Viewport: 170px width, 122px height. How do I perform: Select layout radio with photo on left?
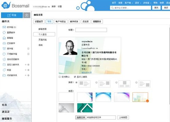click(76, 82)
